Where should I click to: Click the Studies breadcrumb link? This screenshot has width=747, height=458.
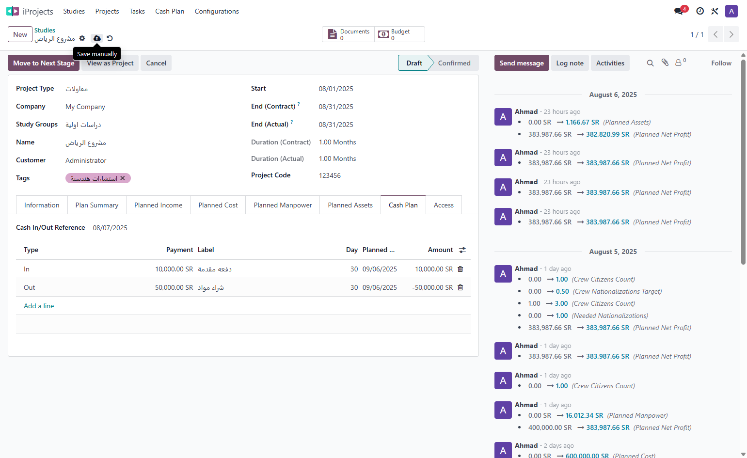[45, 30]
